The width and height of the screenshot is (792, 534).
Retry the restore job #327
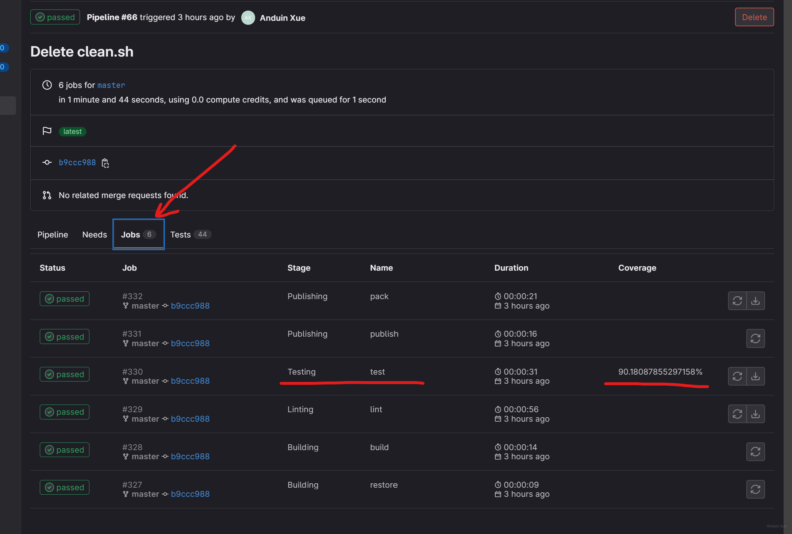point(755,489)
